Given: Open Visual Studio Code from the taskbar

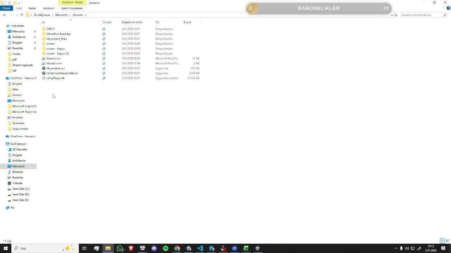Looking at the screenshot, I should [200, 248].
